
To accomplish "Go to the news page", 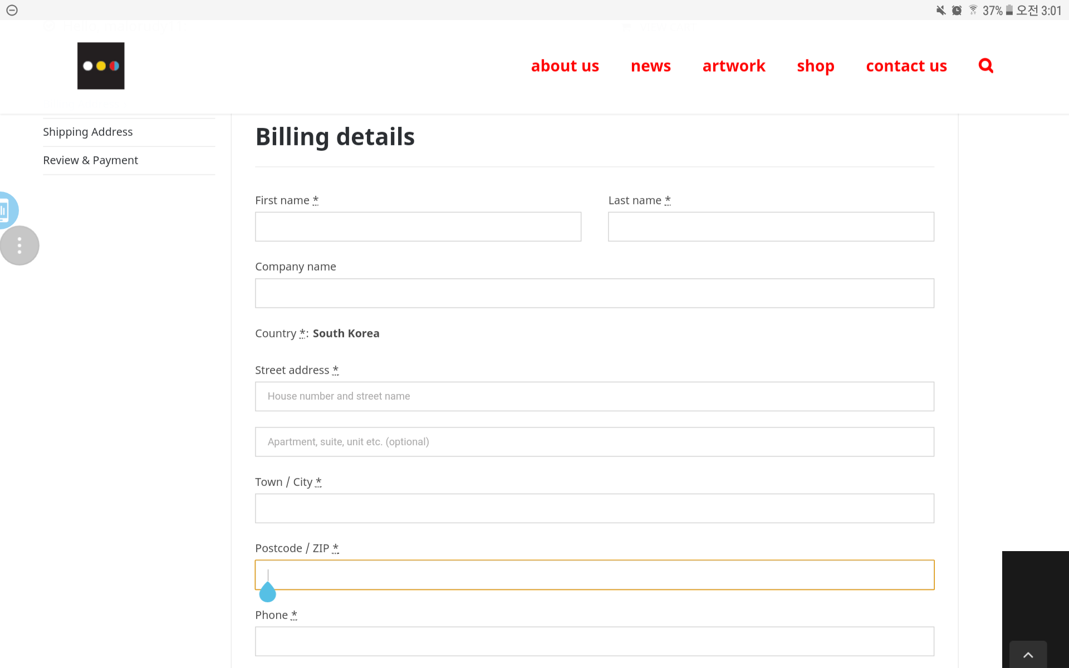I will (x=650, y=66).
